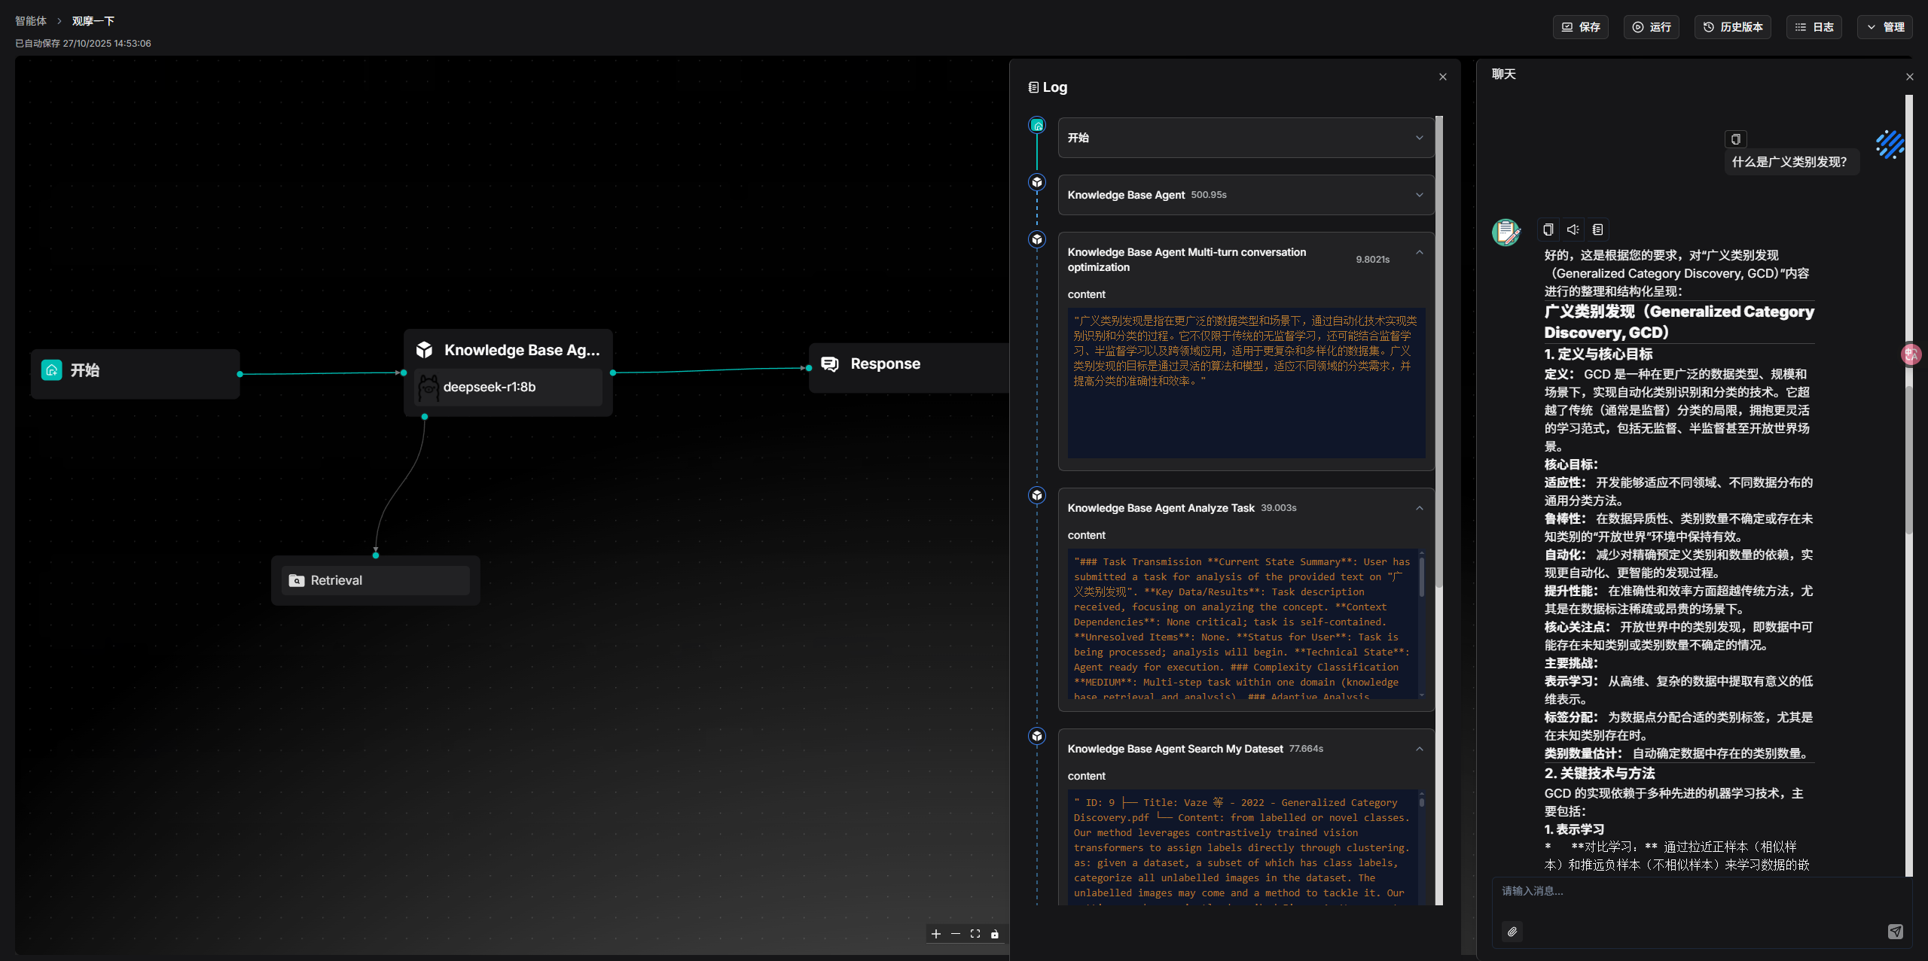This screenshot has width=1928, height=961.
Task: Expand the 开始 log entry
Action: click(1419, 138)
